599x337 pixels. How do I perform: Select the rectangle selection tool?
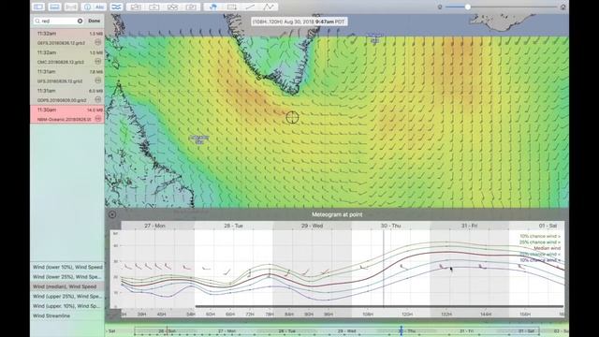231,7
